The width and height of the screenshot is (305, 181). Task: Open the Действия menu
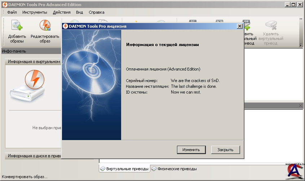tap(62, 12)
